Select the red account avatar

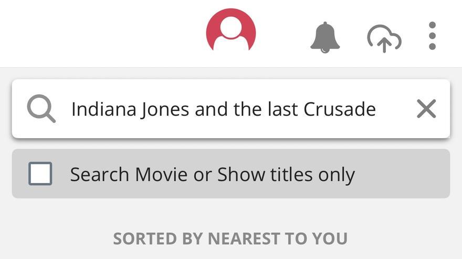(230, 32)
